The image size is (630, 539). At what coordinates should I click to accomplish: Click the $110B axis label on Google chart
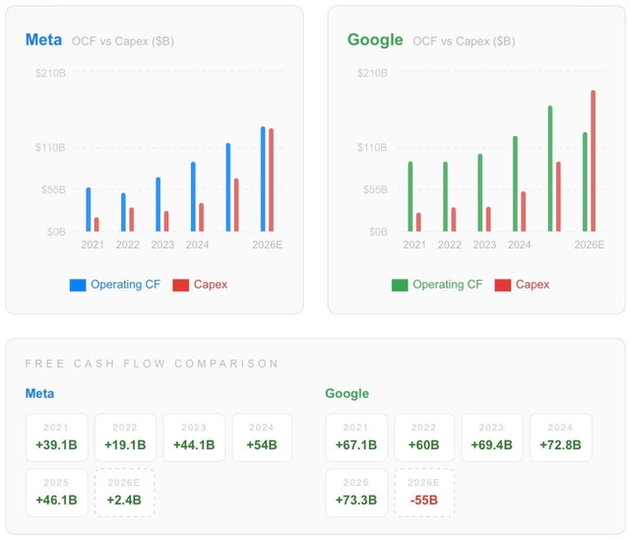[372, 148]
